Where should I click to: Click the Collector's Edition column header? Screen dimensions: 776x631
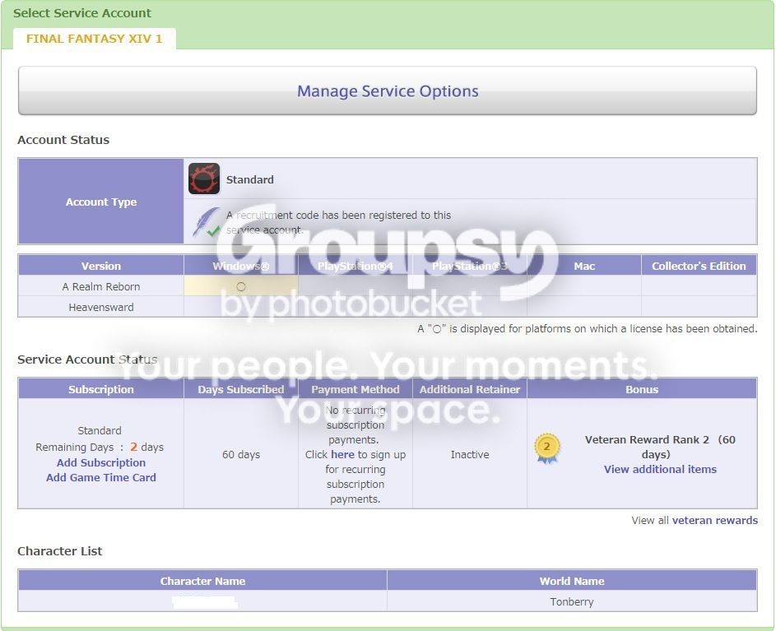(x=699, y=266)
